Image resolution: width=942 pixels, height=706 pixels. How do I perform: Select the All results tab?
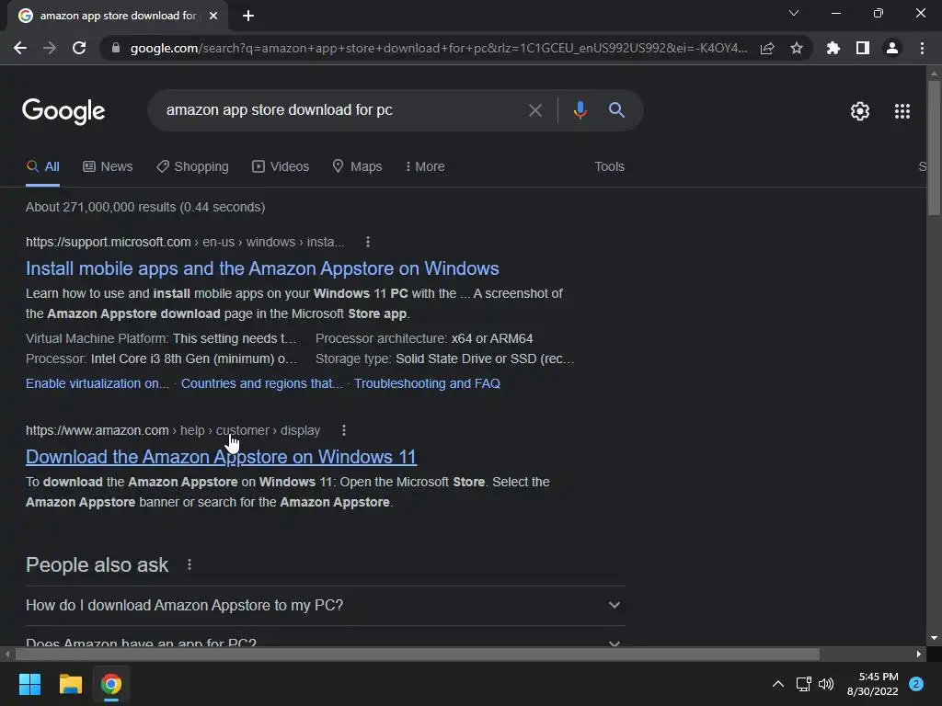(x=42, y=167)
